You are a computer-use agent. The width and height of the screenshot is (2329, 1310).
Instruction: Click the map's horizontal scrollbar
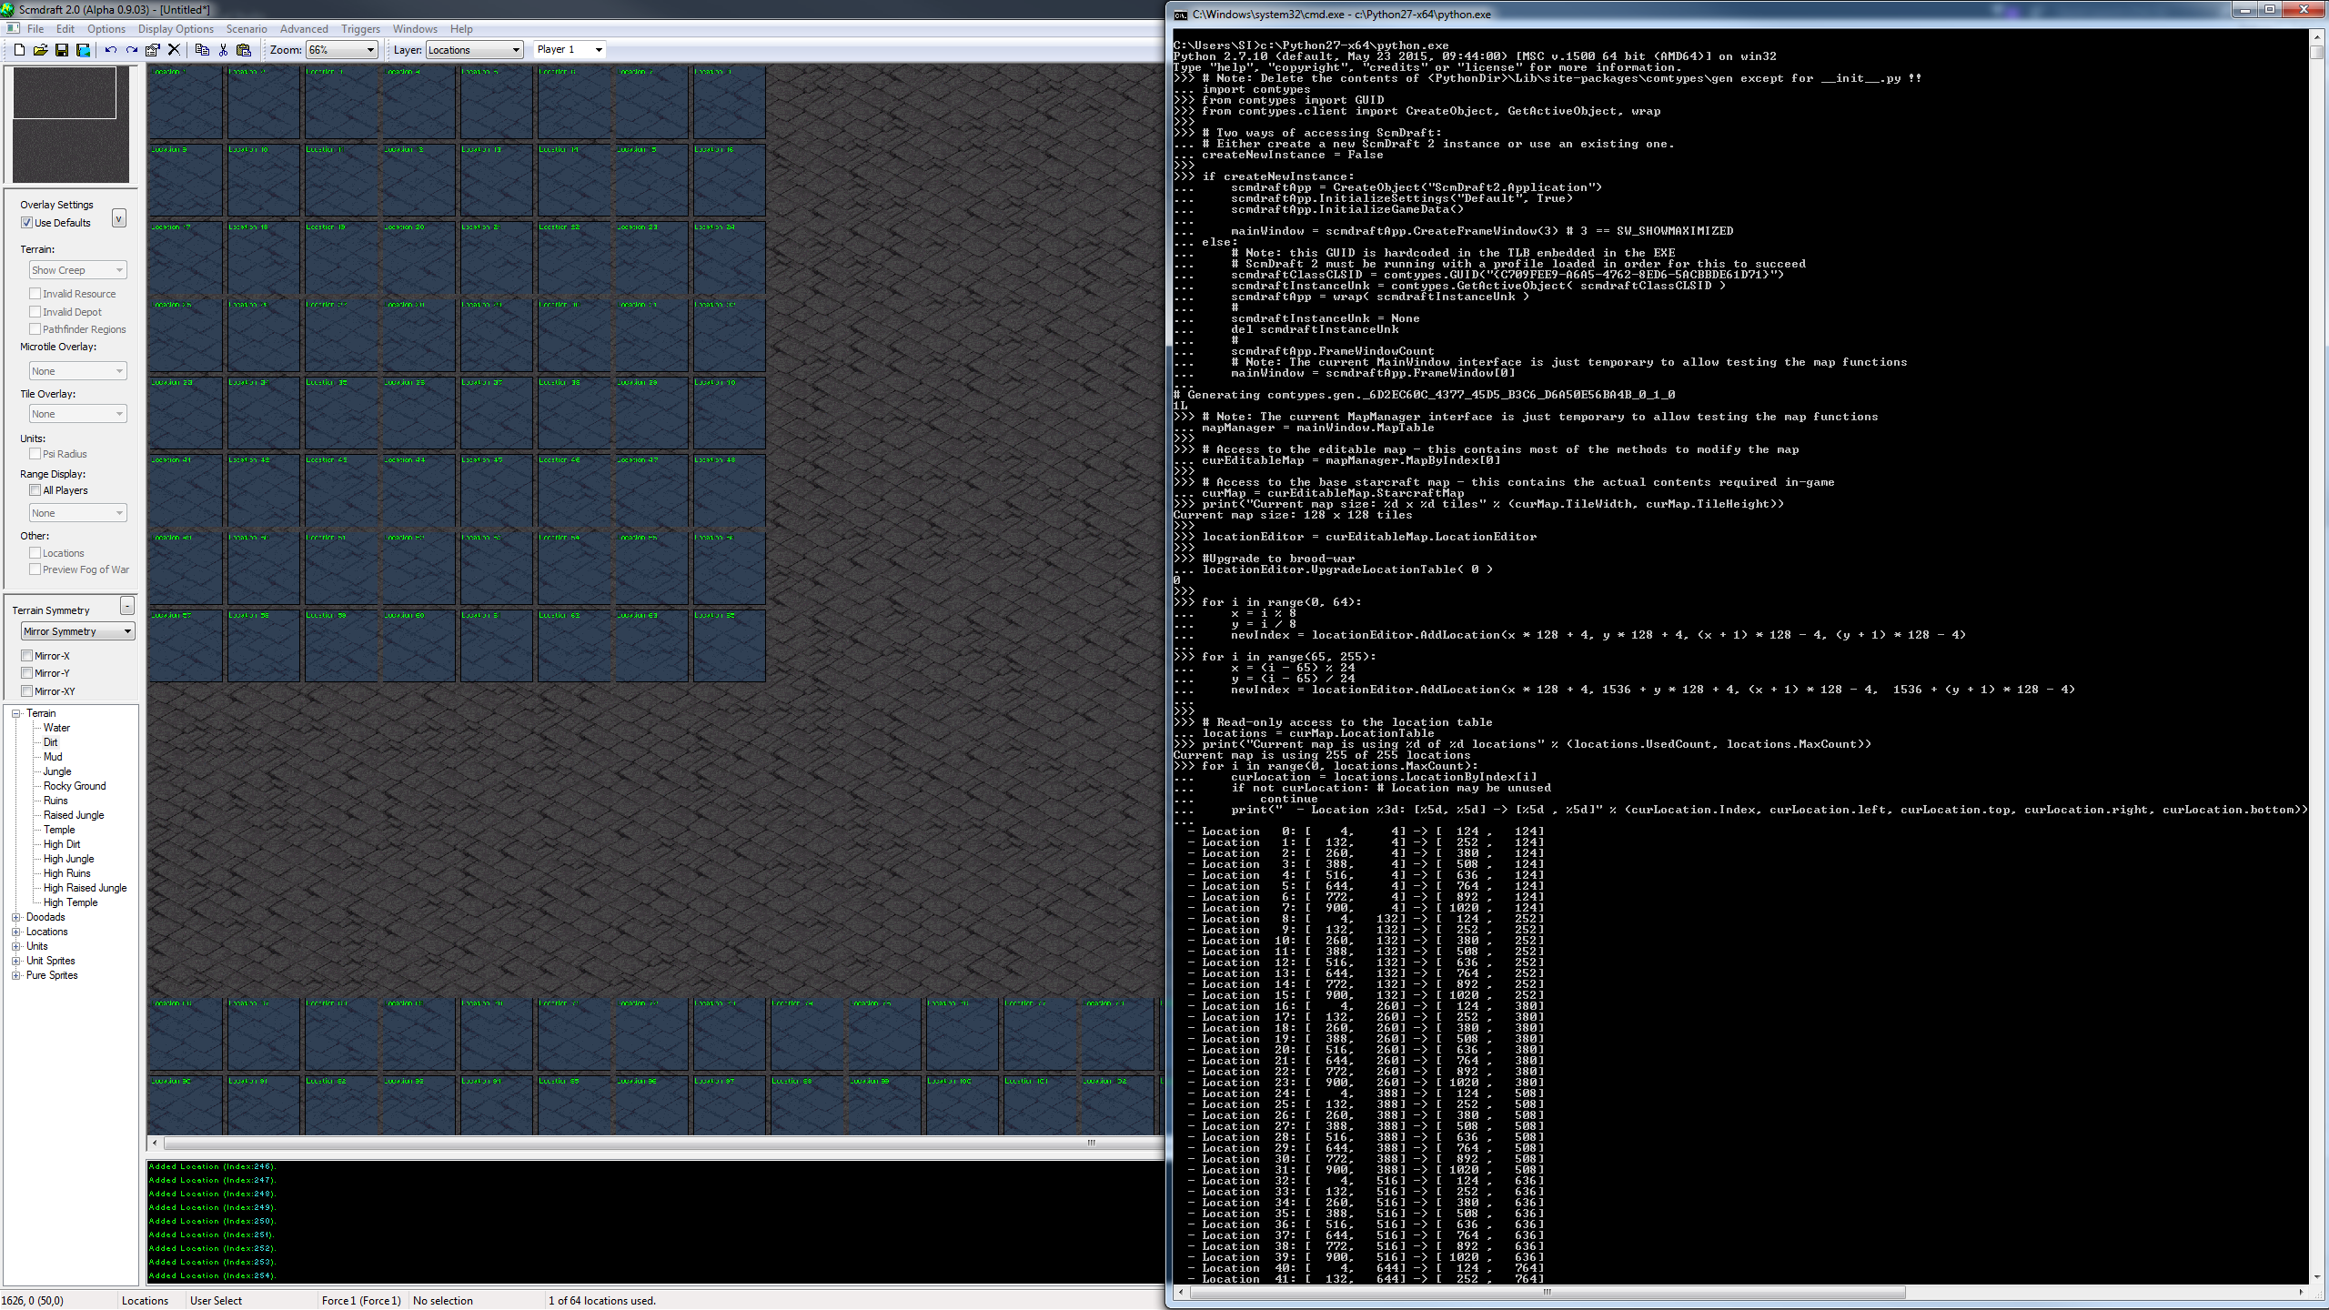tap(637, 1143)
